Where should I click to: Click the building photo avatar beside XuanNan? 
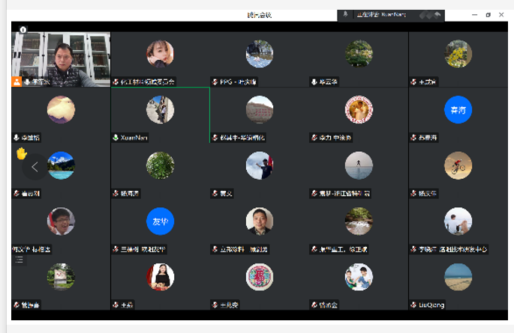point(260,109)
